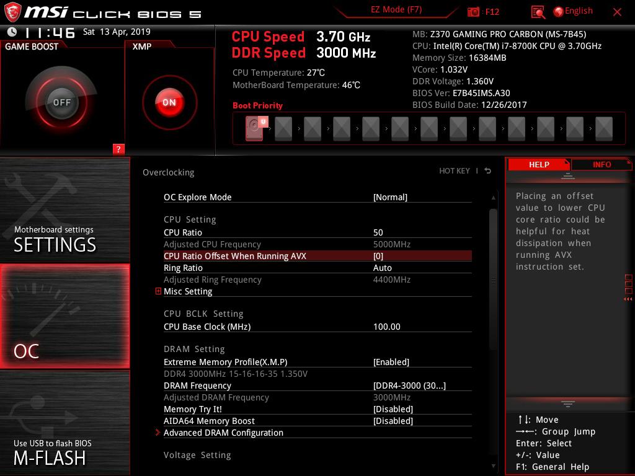Click the Adjusted DRAM Frequency 3000MHz value
The width and height of the screenshot is (635, 476).
[392, 397]
